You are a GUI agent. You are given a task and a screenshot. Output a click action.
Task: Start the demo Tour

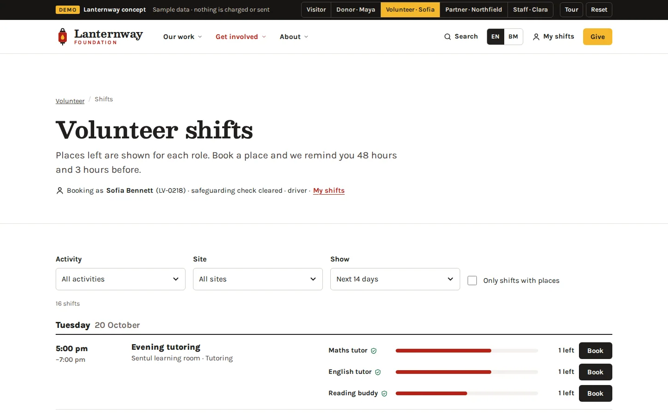click(572, 10)
